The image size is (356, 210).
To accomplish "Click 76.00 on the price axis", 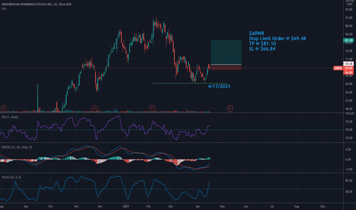I will [349, 51].
